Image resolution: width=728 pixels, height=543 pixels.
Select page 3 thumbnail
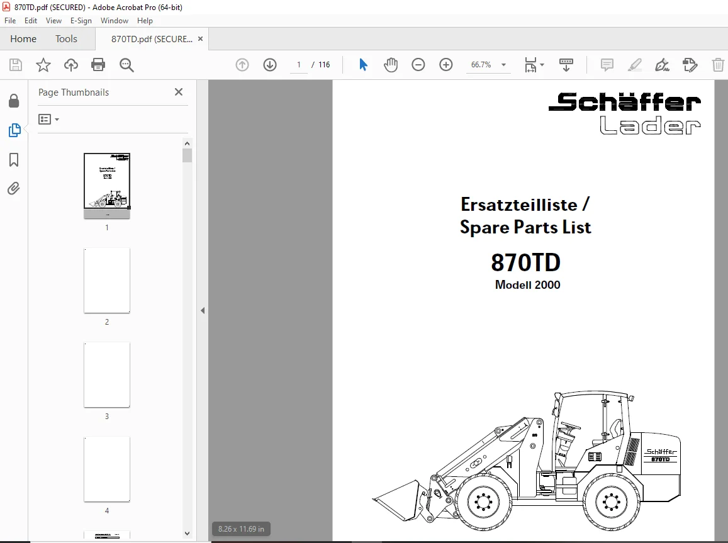point(107,374)
